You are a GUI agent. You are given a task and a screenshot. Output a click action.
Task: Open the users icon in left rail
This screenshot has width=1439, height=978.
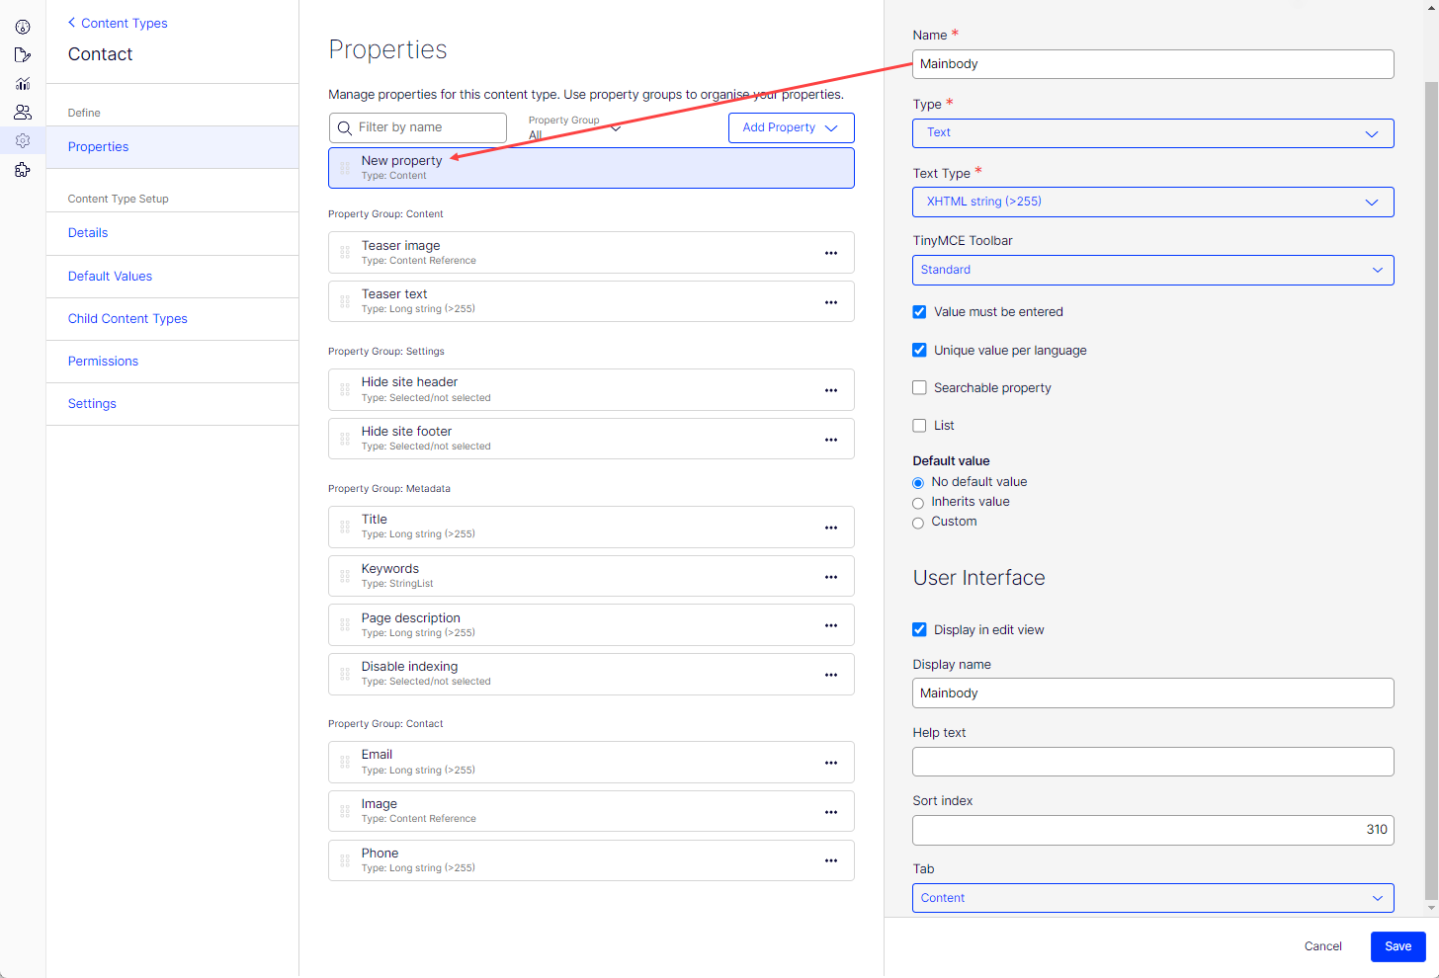[x=23, y=113]
